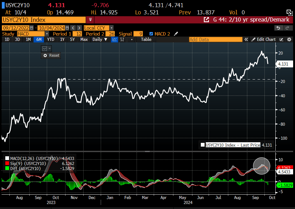This screenshot has height=209, width=295.
Task: Edit study parameters with the pencil icon
Action: pos(176,34)
